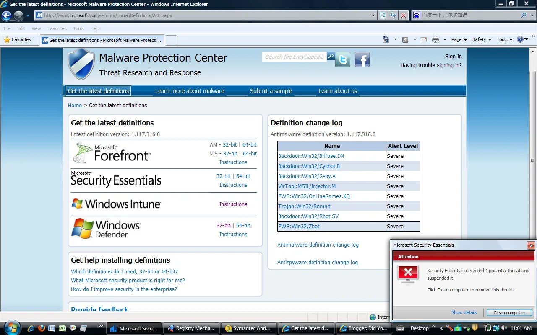Open the Print options dropdown arrow

tap(445, 39)
